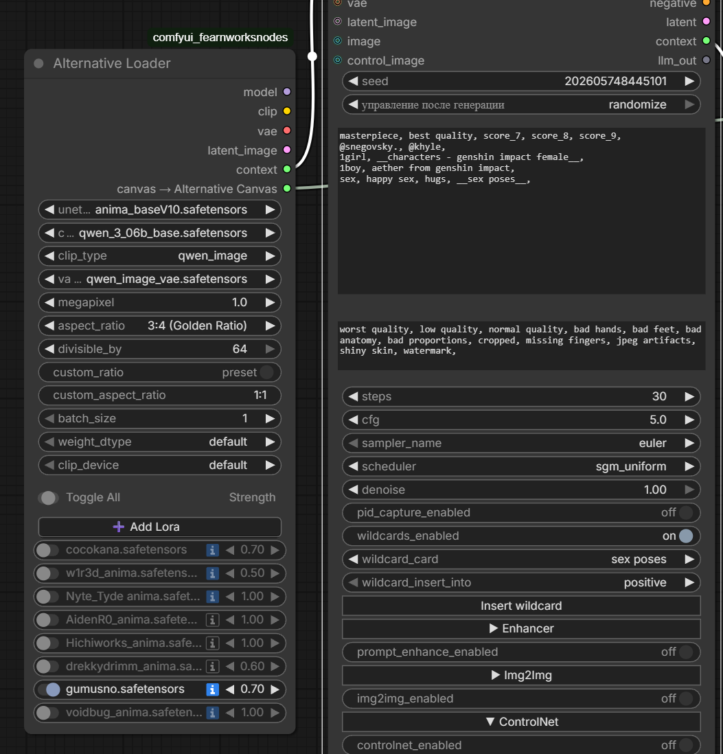Click the clip output connector dot
The height and width of the screenshot is (754, 723).
click(287, 111)
